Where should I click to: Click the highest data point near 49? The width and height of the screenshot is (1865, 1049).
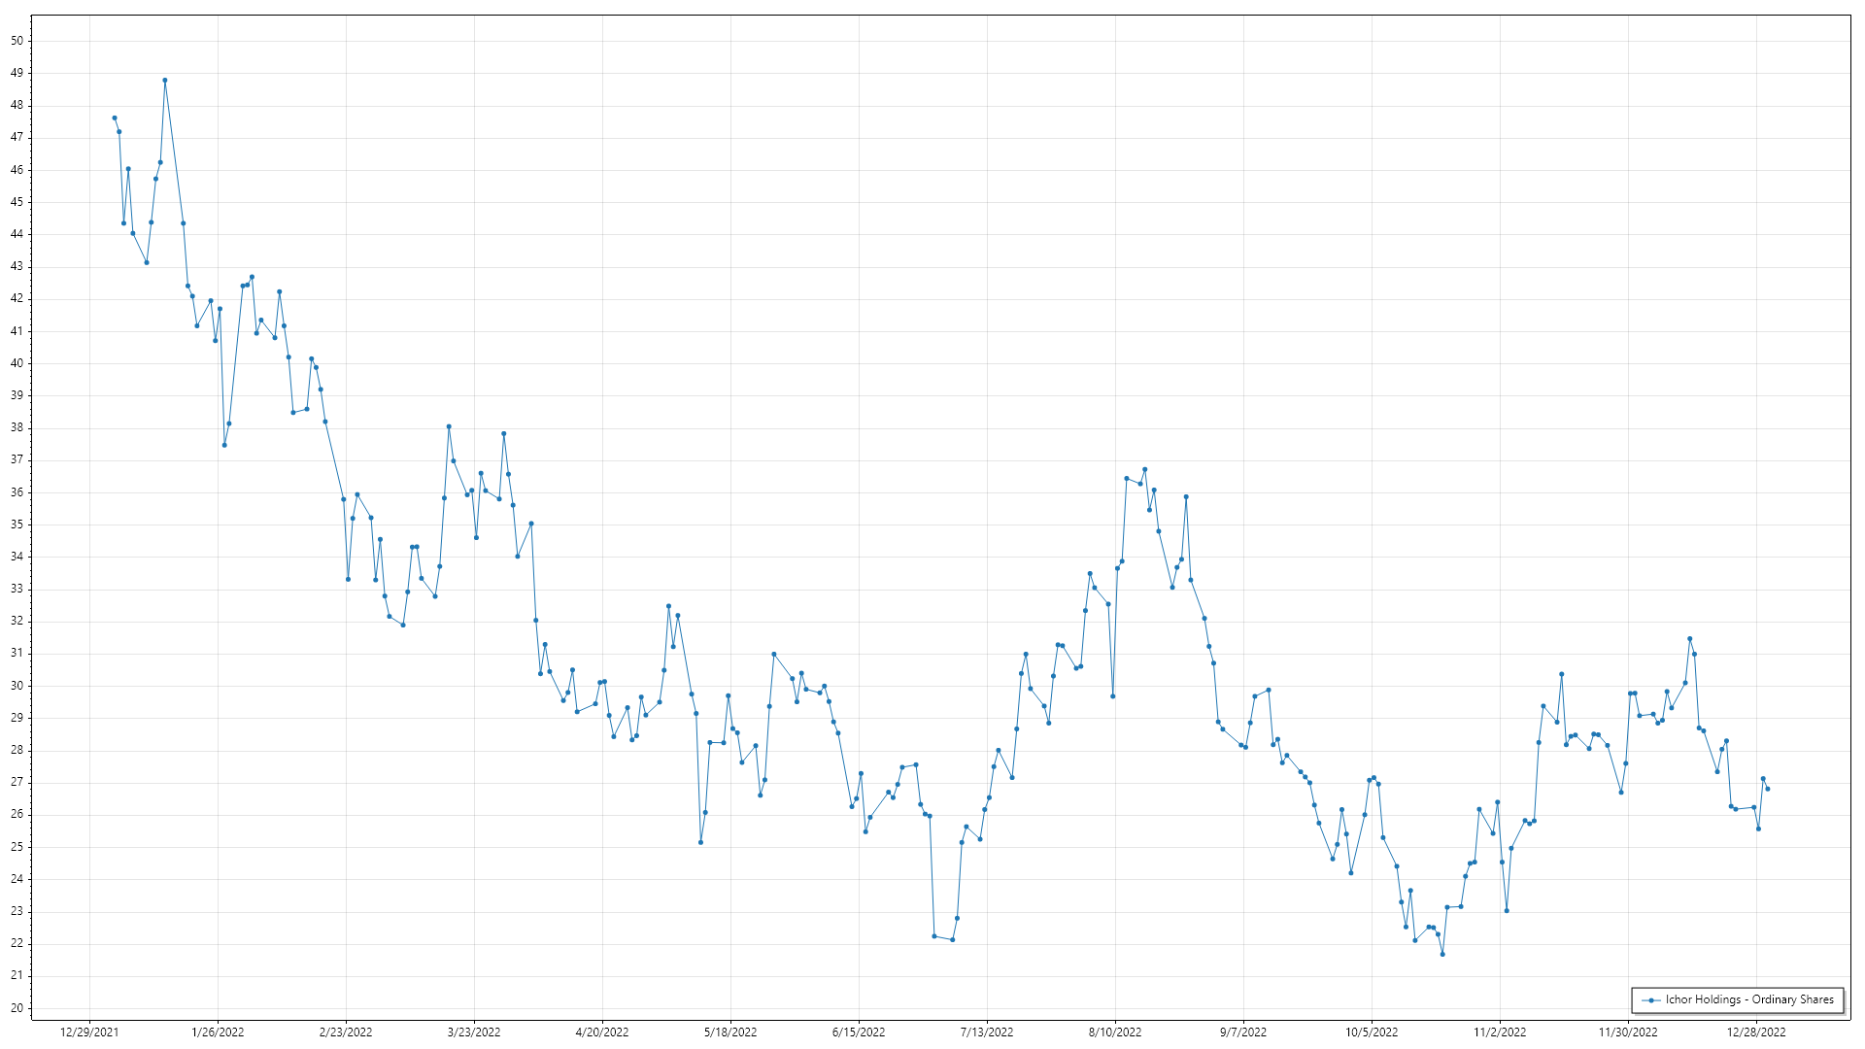click(x=165, y=81)
